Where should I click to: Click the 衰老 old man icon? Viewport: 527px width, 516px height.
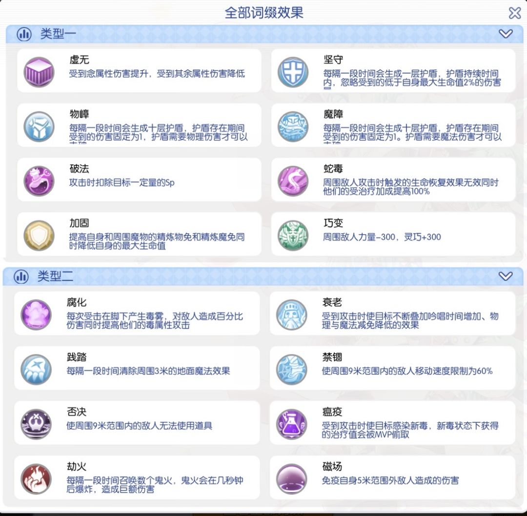pos(291,315)
